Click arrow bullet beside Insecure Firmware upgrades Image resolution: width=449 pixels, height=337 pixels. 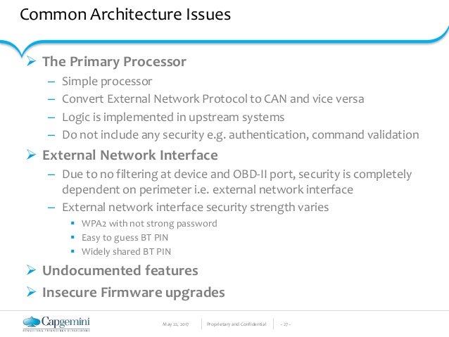click(x=31, y=292)
